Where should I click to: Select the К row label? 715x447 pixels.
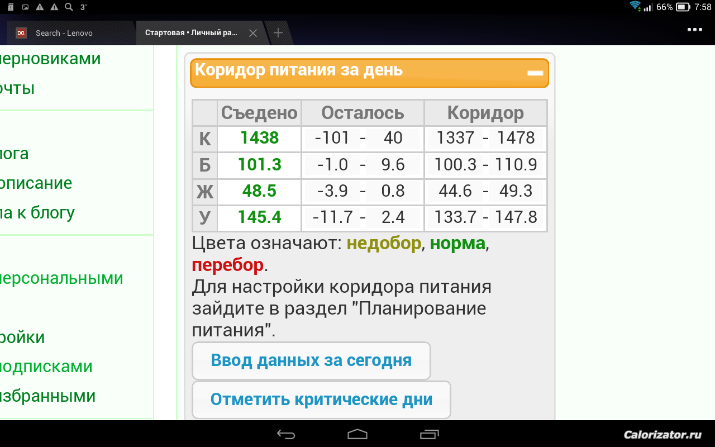point(204,139)
